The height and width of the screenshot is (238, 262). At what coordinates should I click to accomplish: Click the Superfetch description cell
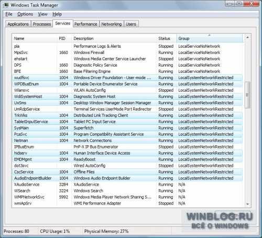(83, 128)
